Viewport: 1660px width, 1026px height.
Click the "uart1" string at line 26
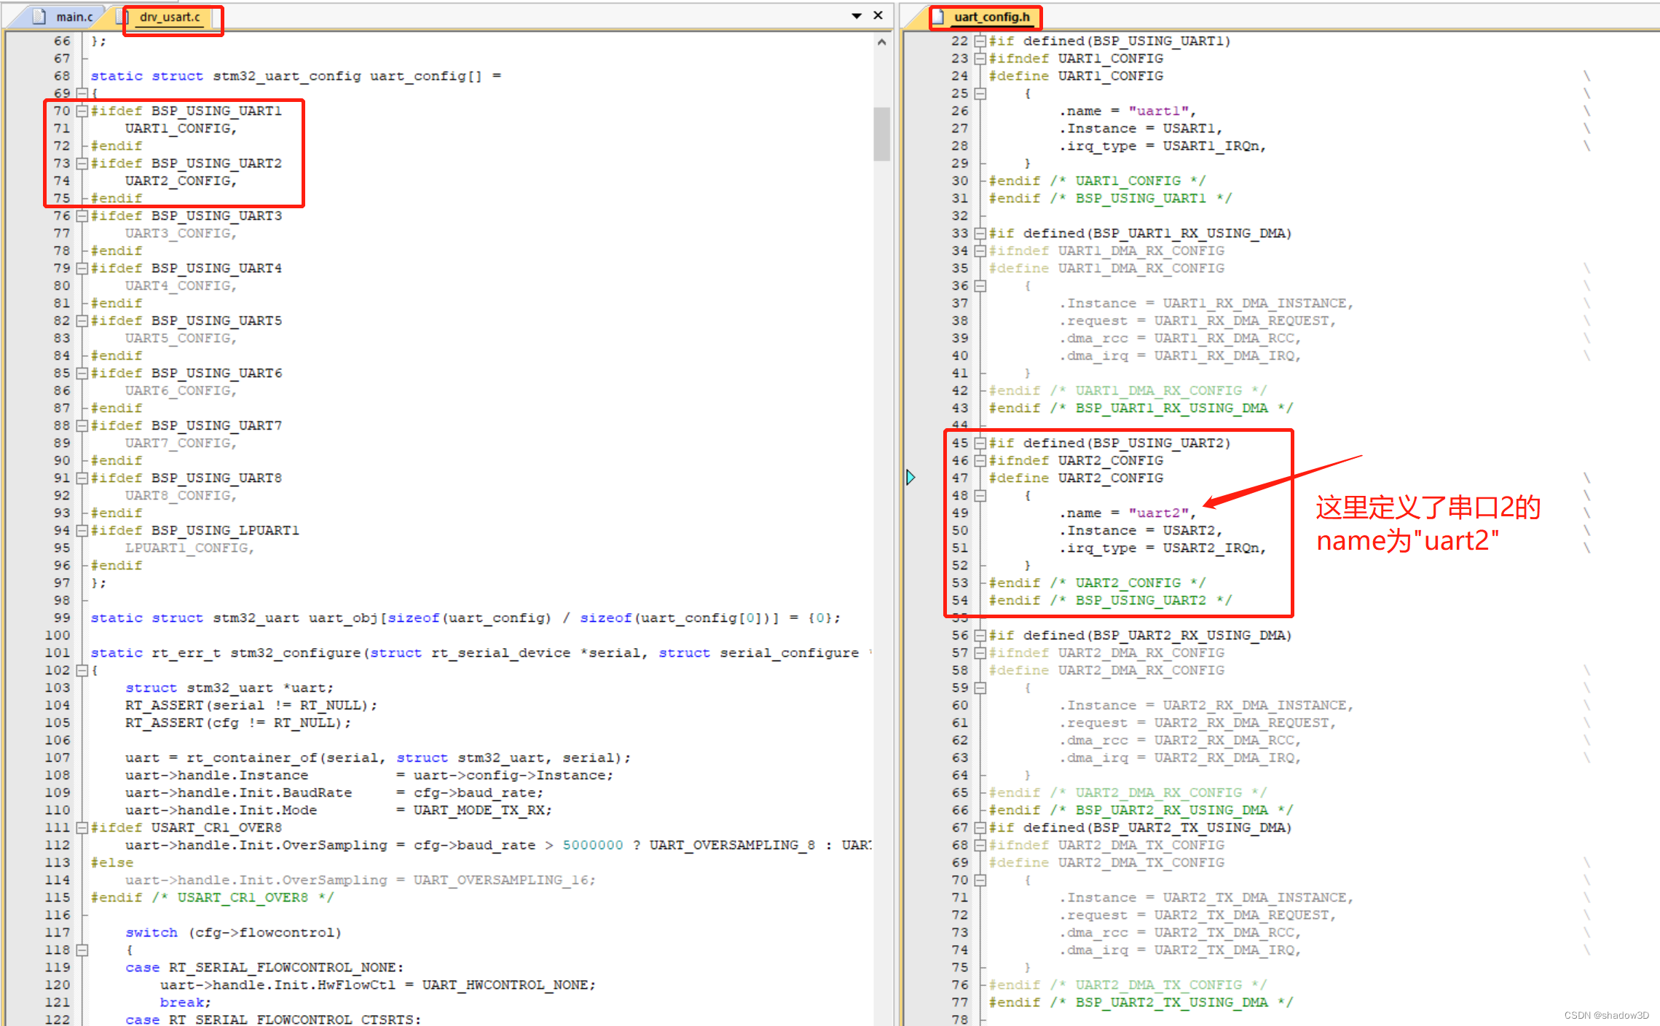click(x=1159, y=111)
